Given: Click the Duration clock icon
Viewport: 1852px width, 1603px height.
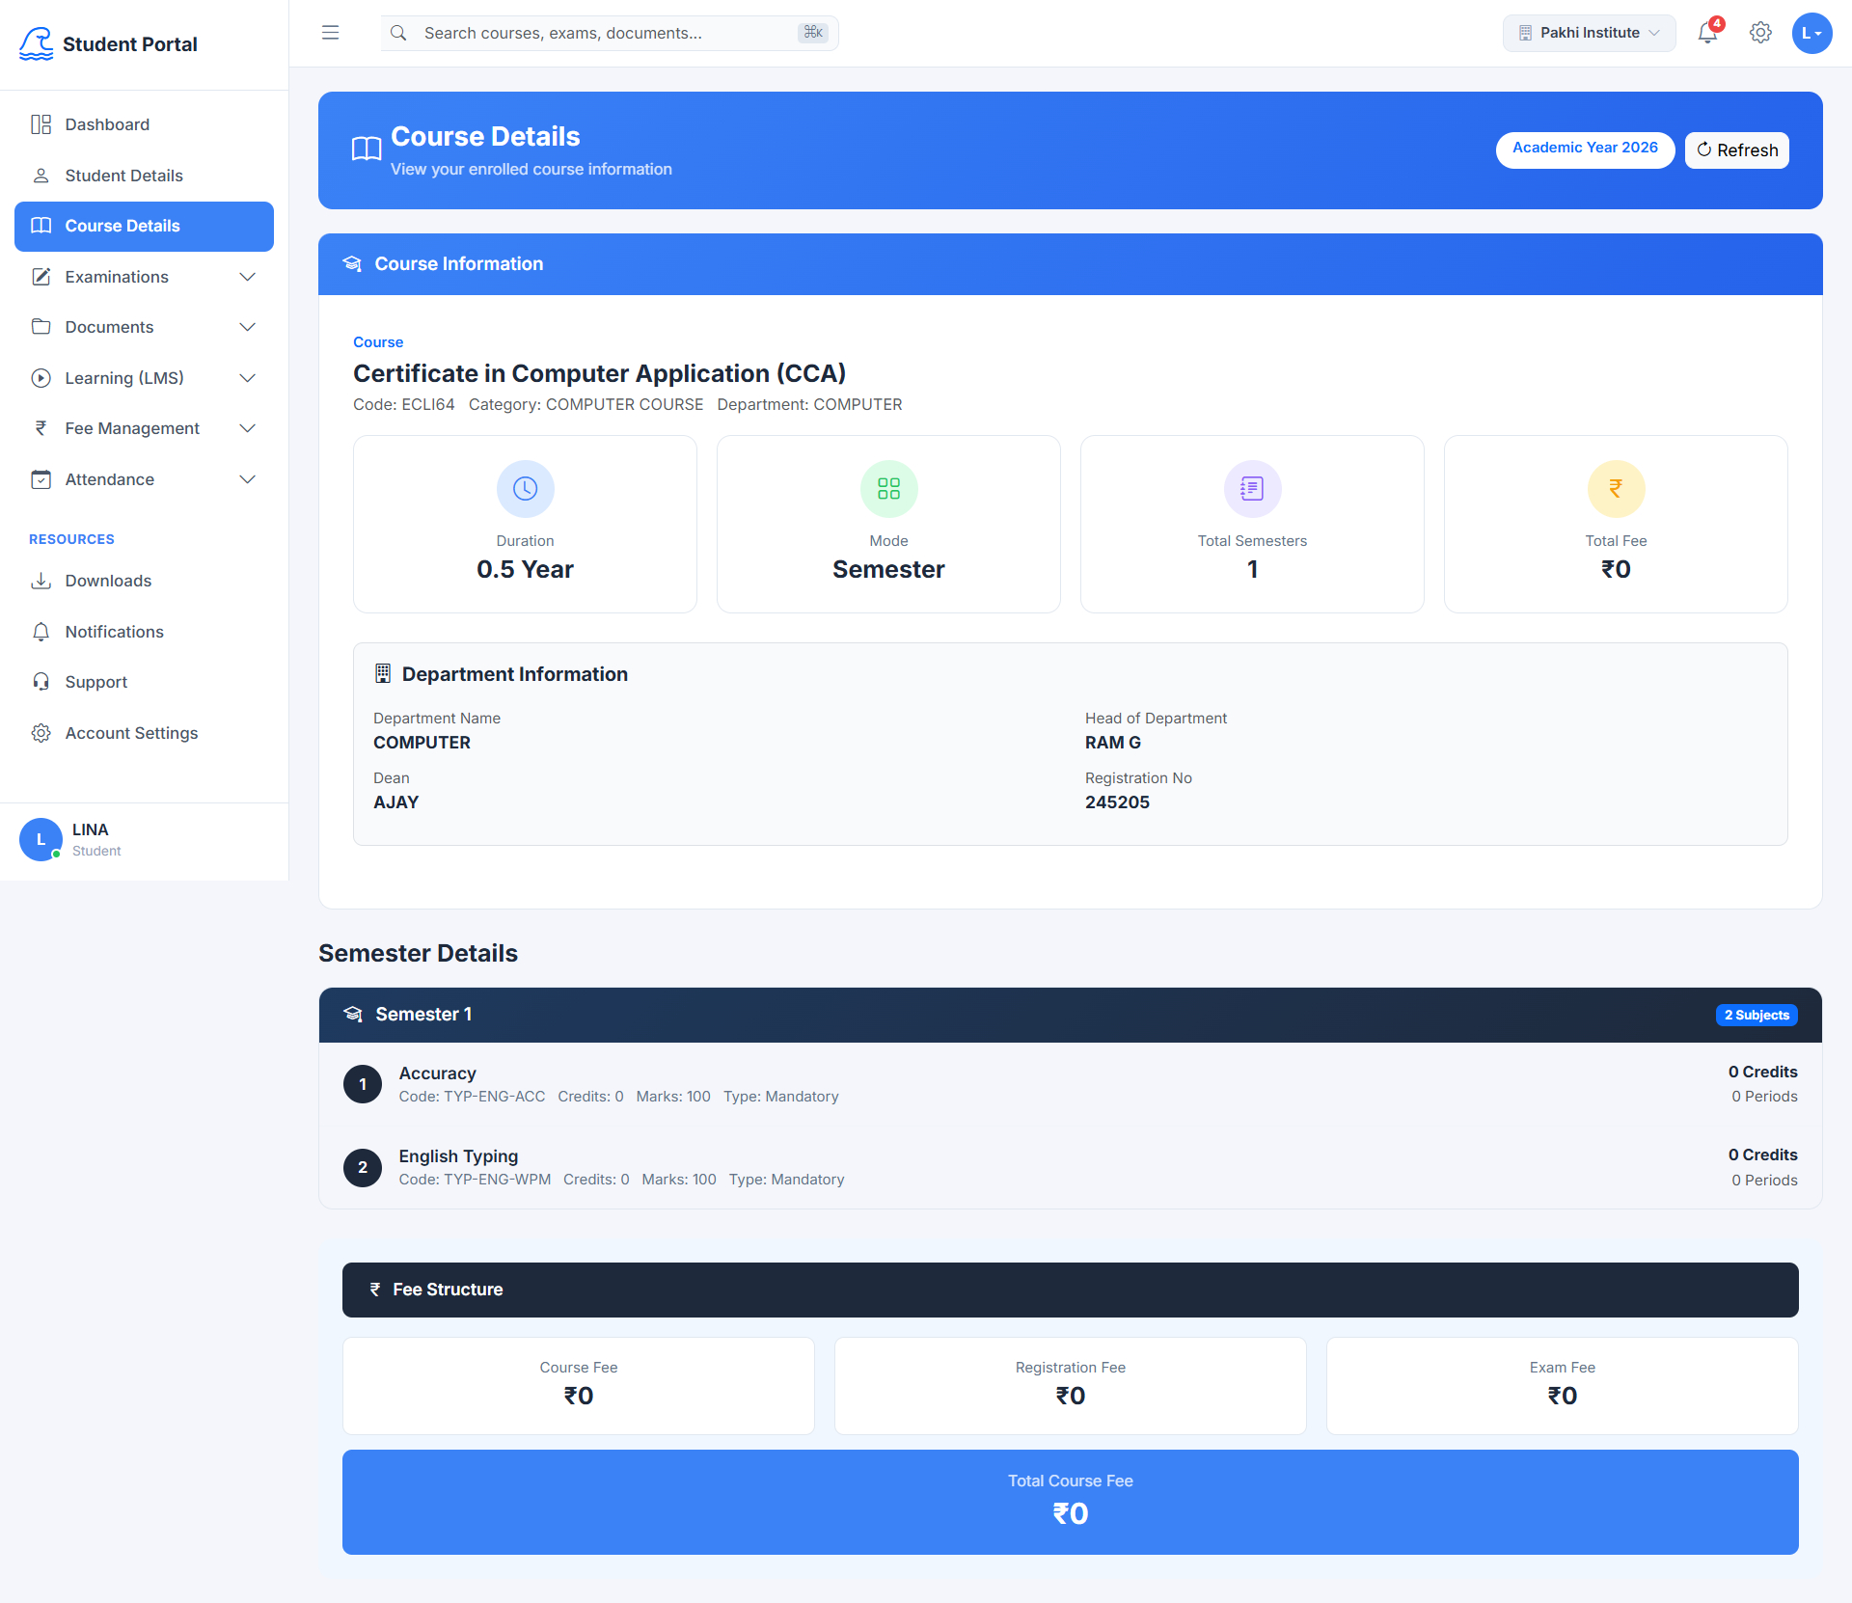Looking at the screenshot, I should [x=525, y=489].
